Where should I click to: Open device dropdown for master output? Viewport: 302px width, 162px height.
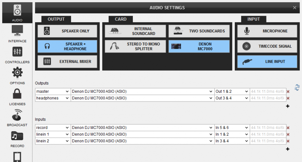[143, 91]
